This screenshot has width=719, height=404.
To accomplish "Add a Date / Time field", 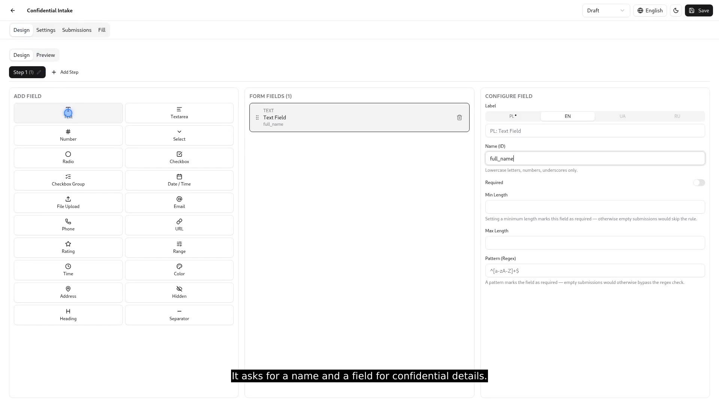I will click(x=179, y=180).
